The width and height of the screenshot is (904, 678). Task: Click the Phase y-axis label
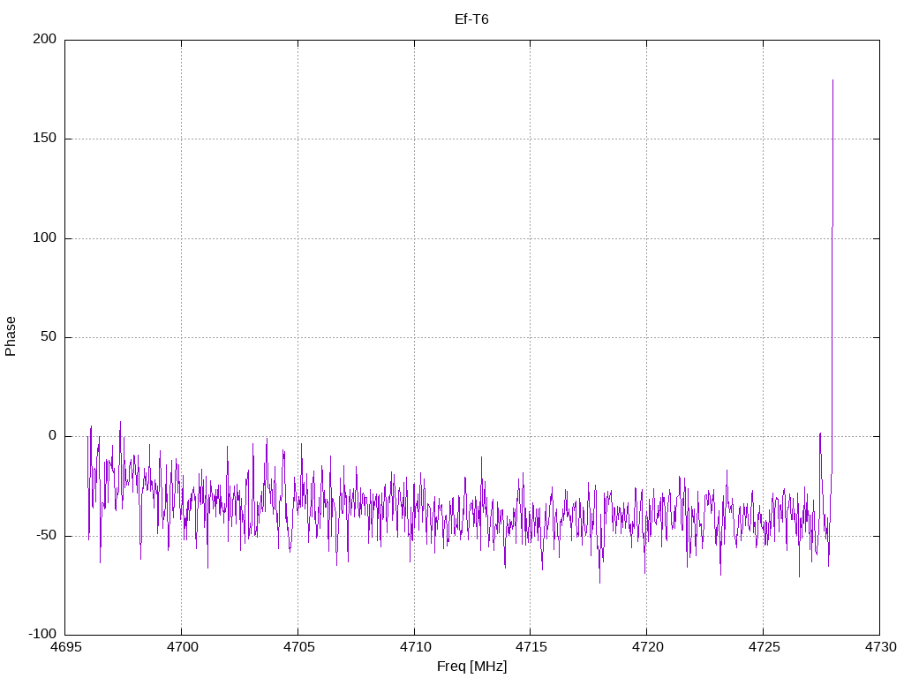11,336
